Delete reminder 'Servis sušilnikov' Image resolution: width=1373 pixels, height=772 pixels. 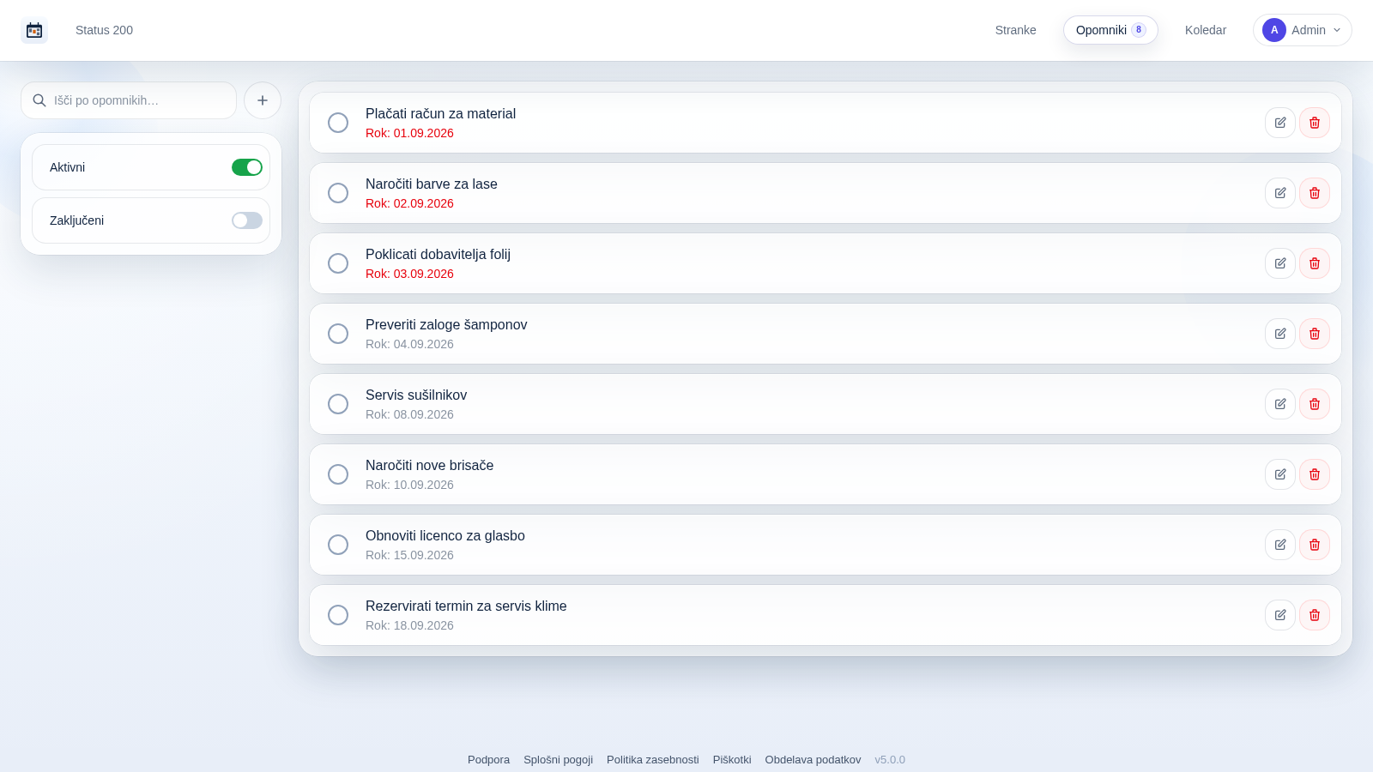(x=1315, y=404)
